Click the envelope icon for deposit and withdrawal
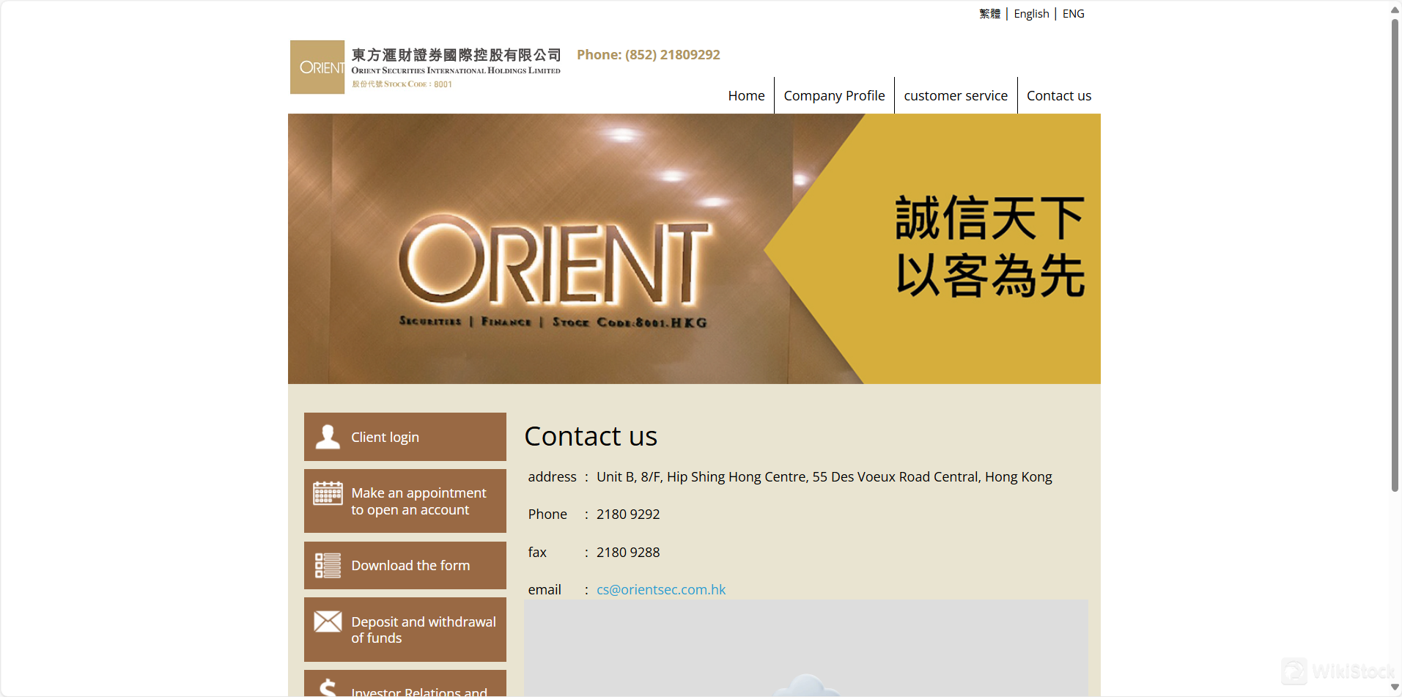The width and height of the screenshot is (1402, 697). click(328, 622)
